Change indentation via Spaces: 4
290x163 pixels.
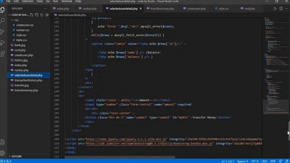pos(242,161)
